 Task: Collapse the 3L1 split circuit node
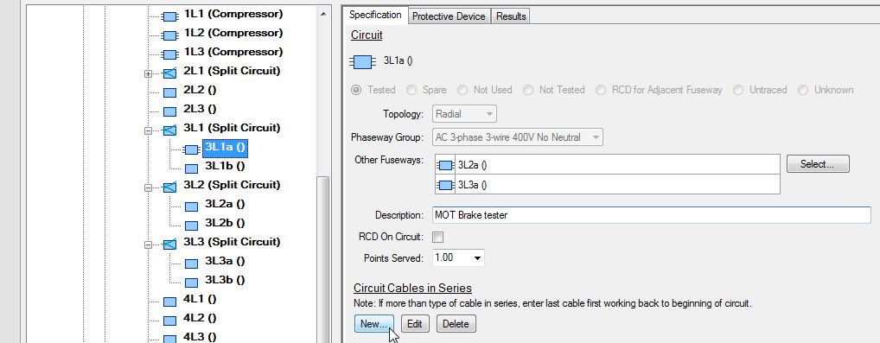(148, 130)
